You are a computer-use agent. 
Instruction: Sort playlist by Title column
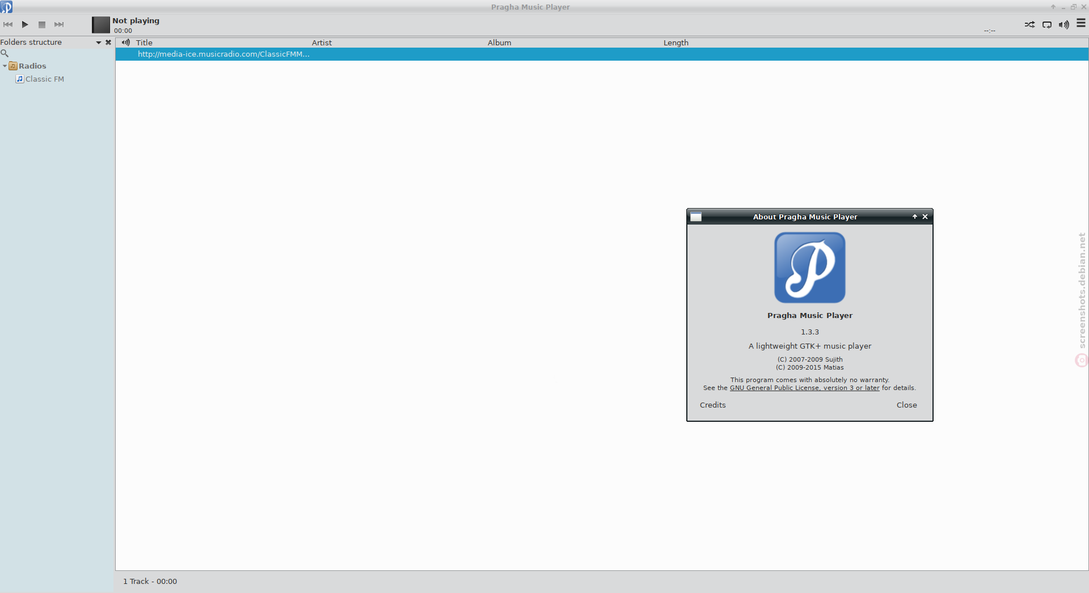(144, 43)
